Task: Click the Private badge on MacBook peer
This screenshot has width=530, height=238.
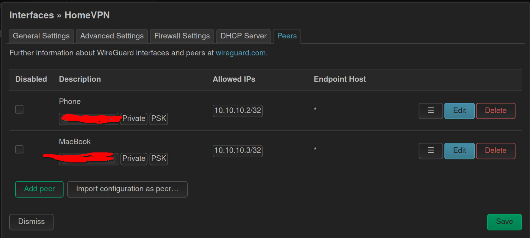Action: pyautogui.click(x=134, y=159)
